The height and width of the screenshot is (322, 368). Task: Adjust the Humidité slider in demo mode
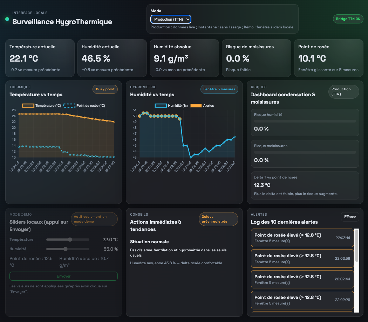68,249
